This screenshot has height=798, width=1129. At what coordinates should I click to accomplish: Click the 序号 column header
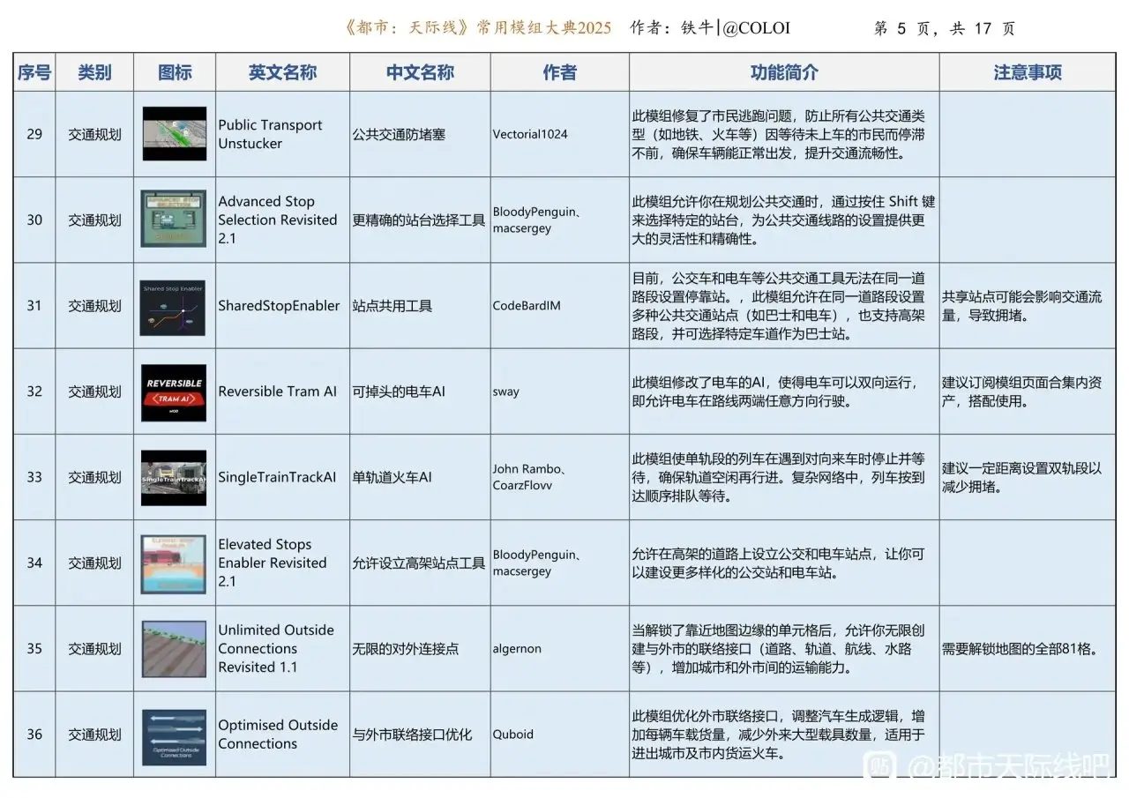34,72
